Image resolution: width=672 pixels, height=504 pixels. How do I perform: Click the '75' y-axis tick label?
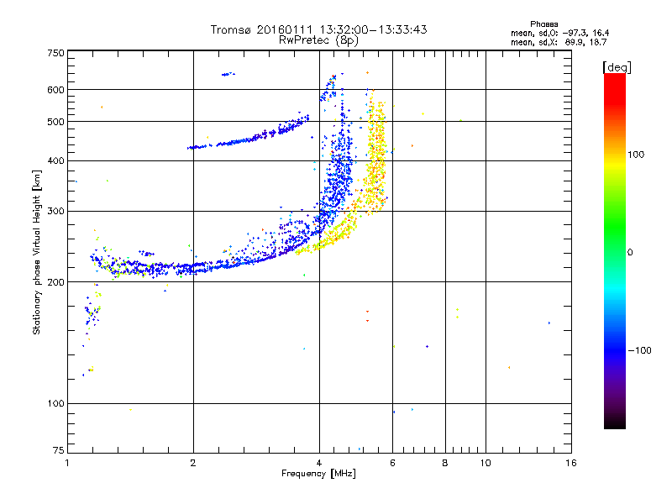(x=59, y=450)
